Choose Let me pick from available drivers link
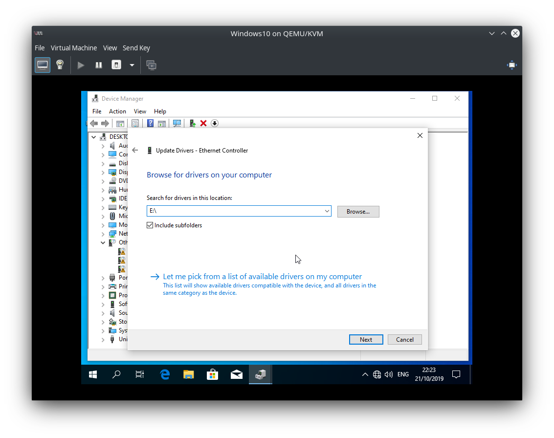This screenshot has width=554, height=438. (x=263, y=277)
